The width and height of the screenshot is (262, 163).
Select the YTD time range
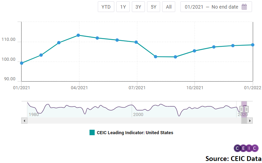point(106,7)
